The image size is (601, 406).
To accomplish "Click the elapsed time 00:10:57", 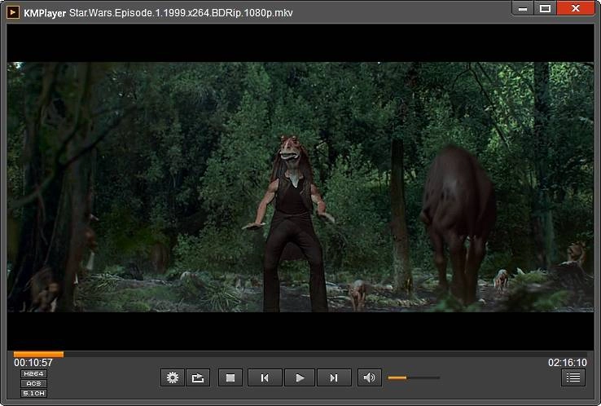I will click(33, 363).
